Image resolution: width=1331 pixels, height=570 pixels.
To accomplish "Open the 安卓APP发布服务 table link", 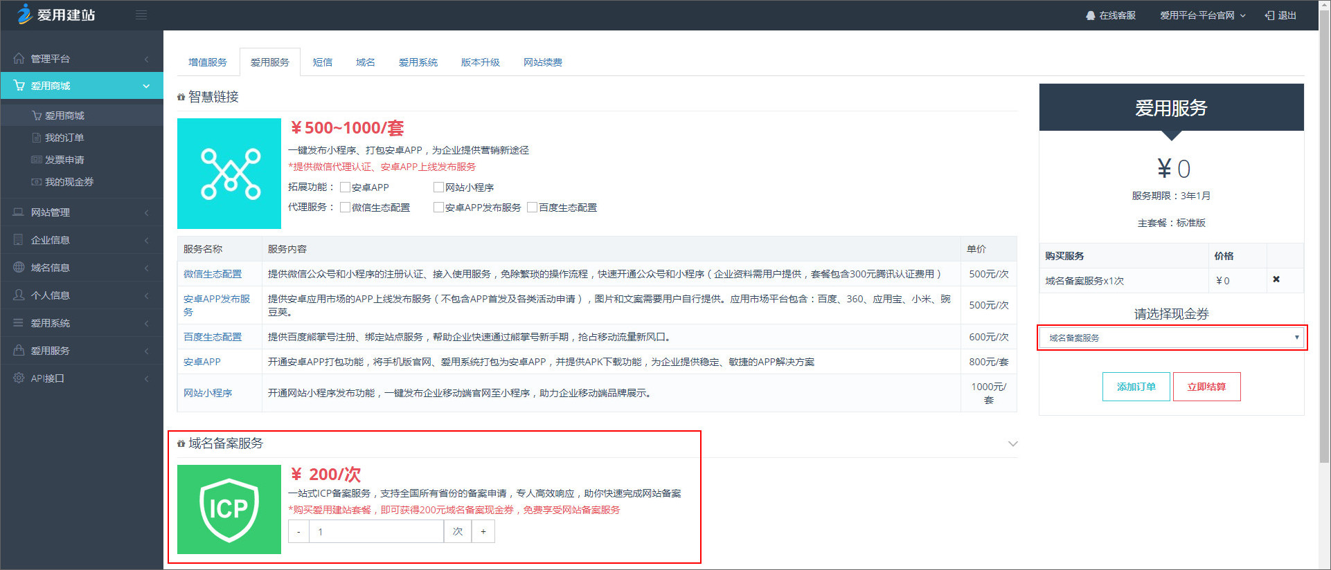I will (x=217, y=305).
